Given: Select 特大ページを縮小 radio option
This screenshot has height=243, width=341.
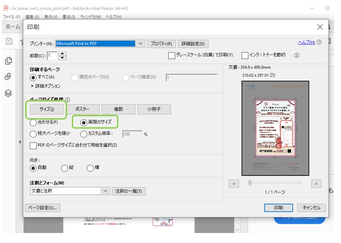Looking at the screenshot, I should 33,134.
